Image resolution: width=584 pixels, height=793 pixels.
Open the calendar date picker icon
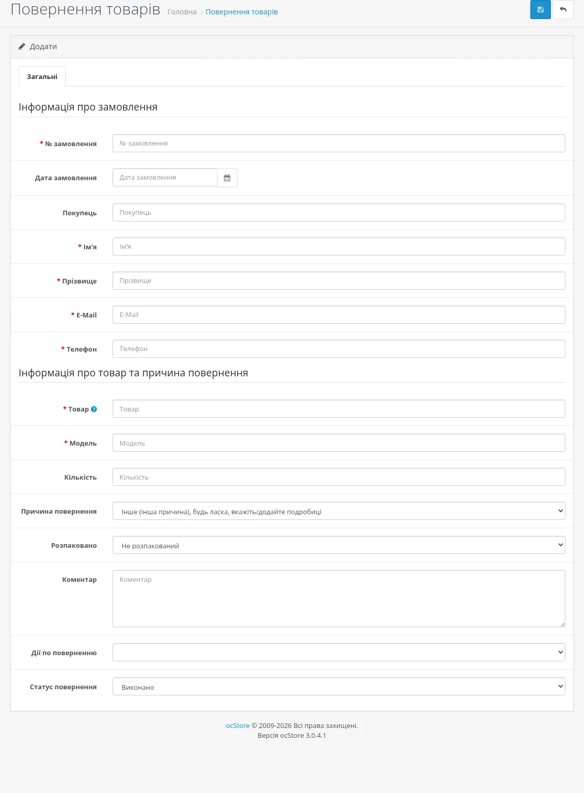[x=227, y=178]
